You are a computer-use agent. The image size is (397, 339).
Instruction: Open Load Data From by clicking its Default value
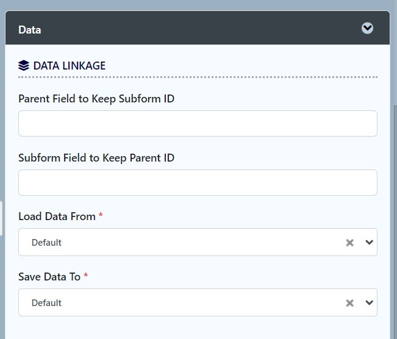point(47,243)
